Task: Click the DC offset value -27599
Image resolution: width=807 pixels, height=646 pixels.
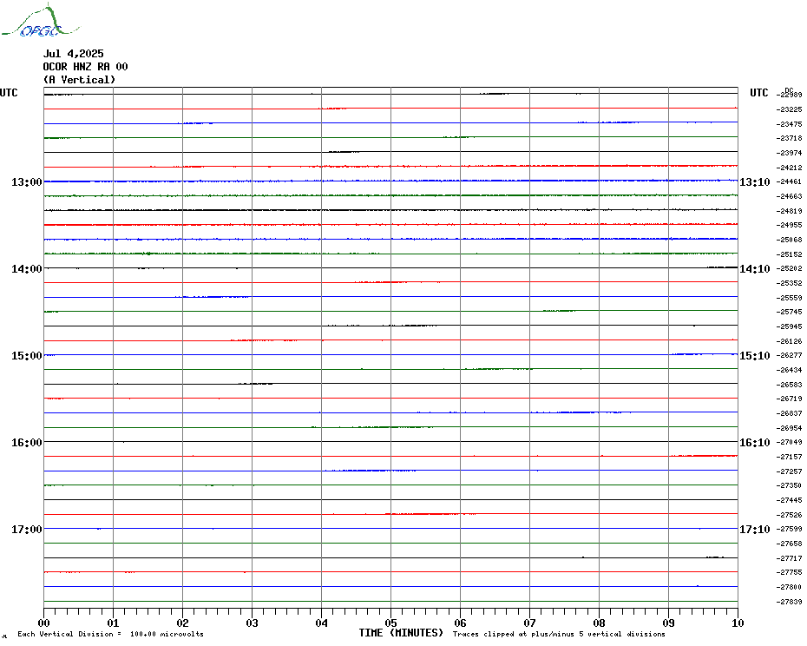Action: point(789,529)
